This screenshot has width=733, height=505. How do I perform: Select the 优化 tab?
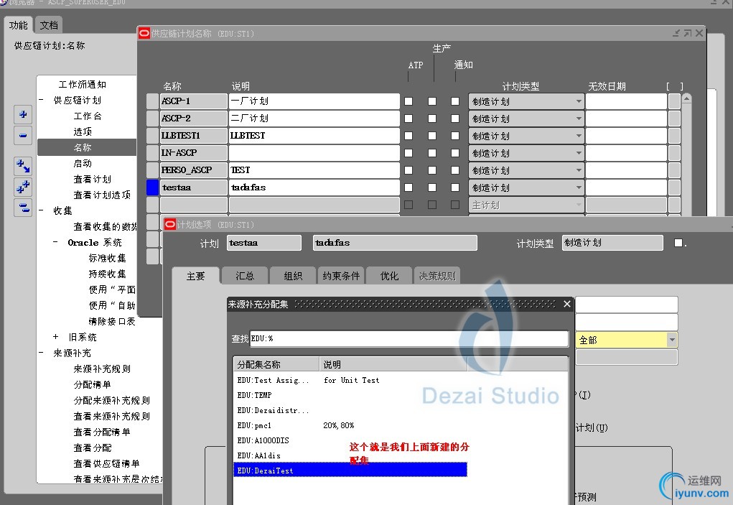pyautogui.click(x=389, y=276)
